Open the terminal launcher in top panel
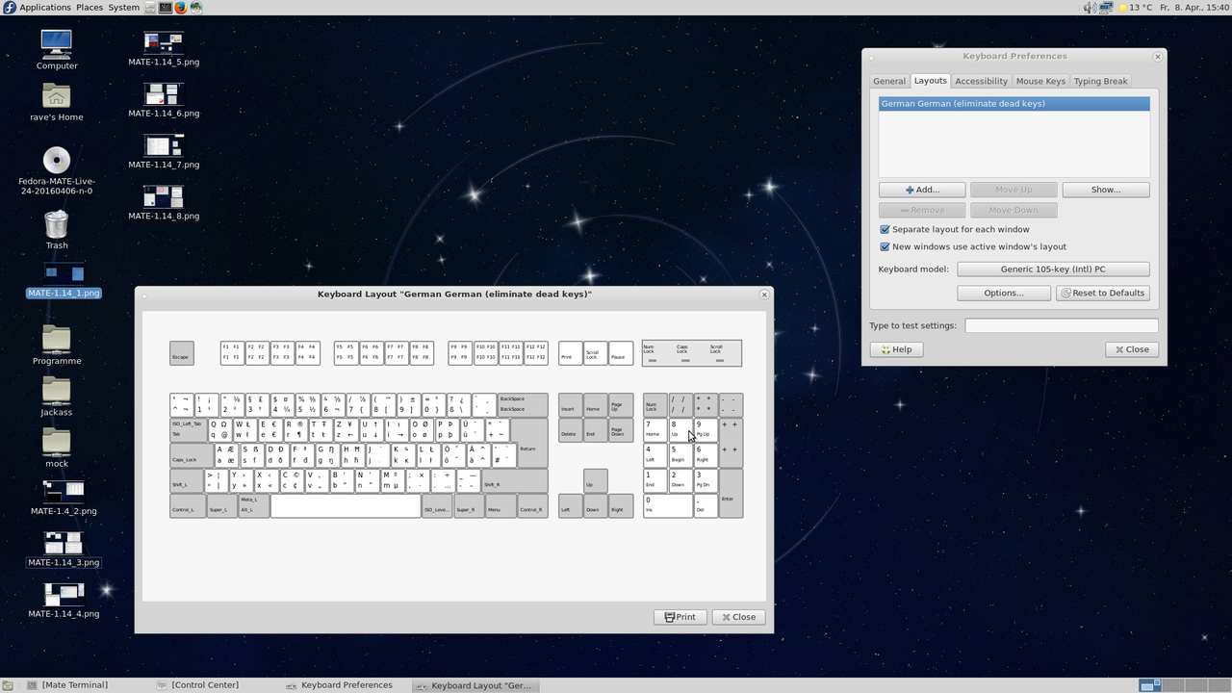The width and height of the screenshot is (1232, 693). pyautogui.click(x=166, y=8)
